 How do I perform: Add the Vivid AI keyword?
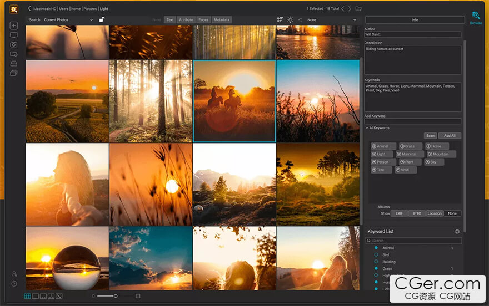pyautogui.click(x=406, y=170)
